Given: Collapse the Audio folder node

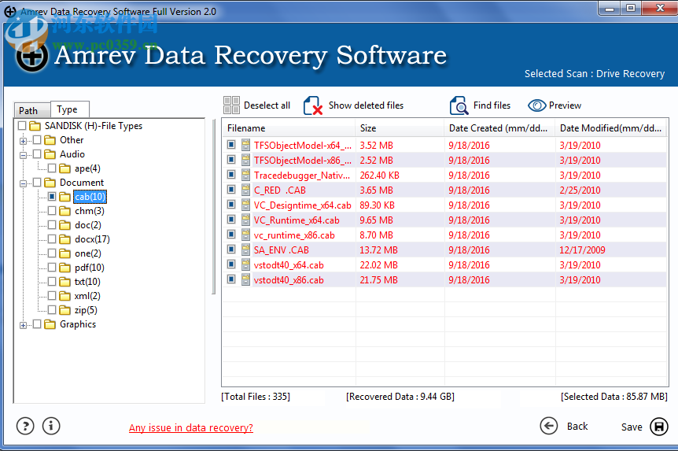Looking at the screenshot, I should tap(23, 155).
